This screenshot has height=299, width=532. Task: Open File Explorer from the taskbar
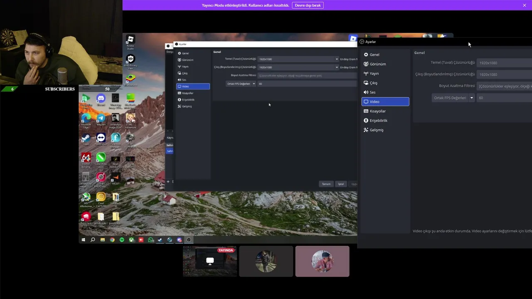103,240
